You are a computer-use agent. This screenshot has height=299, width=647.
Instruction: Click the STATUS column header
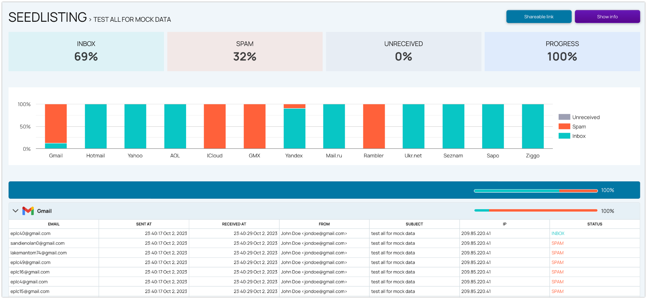(x=595, y=224)
